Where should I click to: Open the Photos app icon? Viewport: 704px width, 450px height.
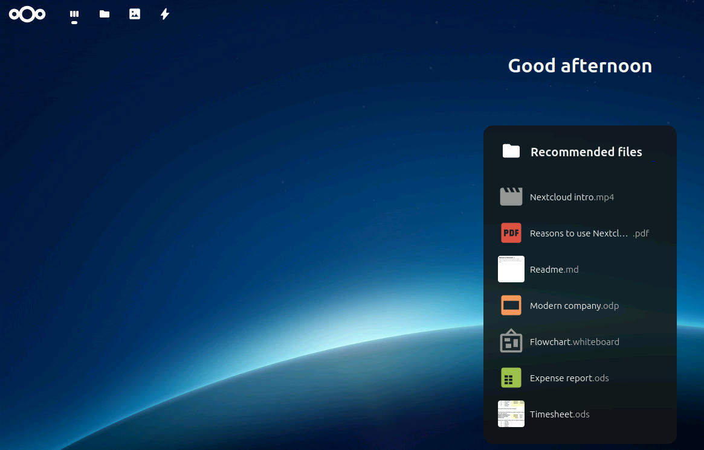(x=135, y=14)
